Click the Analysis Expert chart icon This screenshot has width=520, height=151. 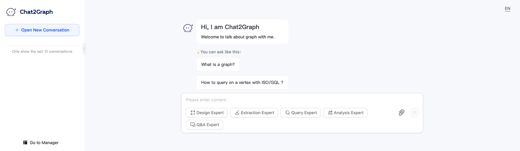point(330,113)
